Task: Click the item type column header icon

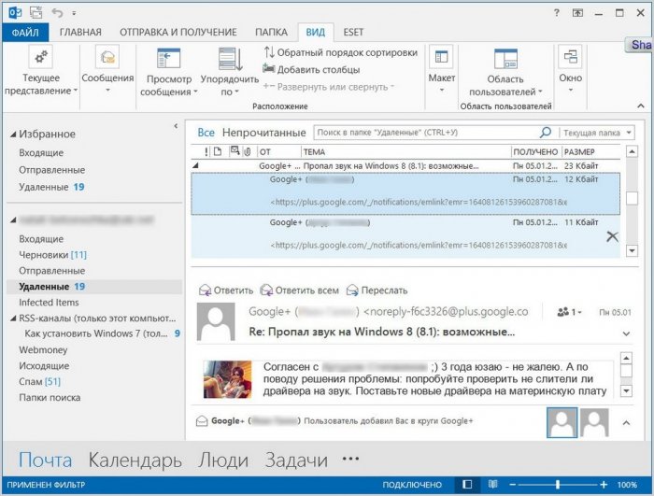Action: click(218, 151)
